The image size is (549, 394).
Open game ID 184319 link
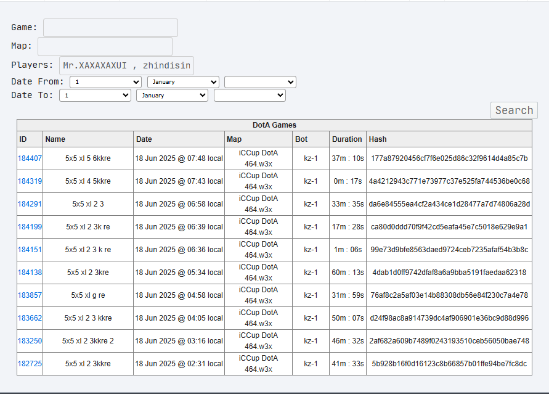pyautogui.click(x=30, y=181)
